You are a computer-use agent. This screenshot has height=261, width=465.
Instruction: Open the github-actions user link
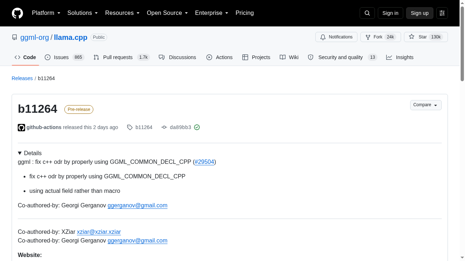[x=44, y=127]
